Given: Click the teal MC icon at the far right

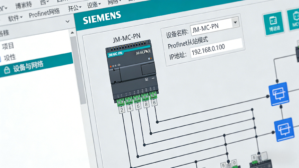Looking at the screenshot, I should tap(294, 19).
